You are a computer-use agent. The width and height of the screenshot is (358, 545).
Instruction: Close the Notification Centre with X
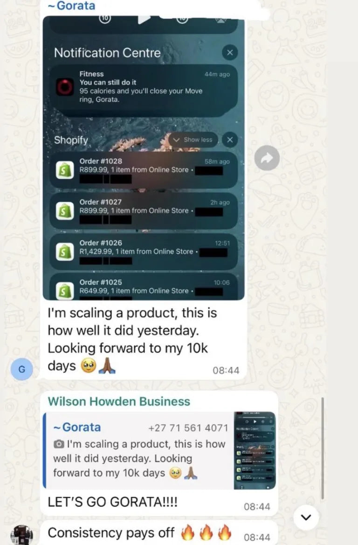pyautogui.click(x=230, y=52)
